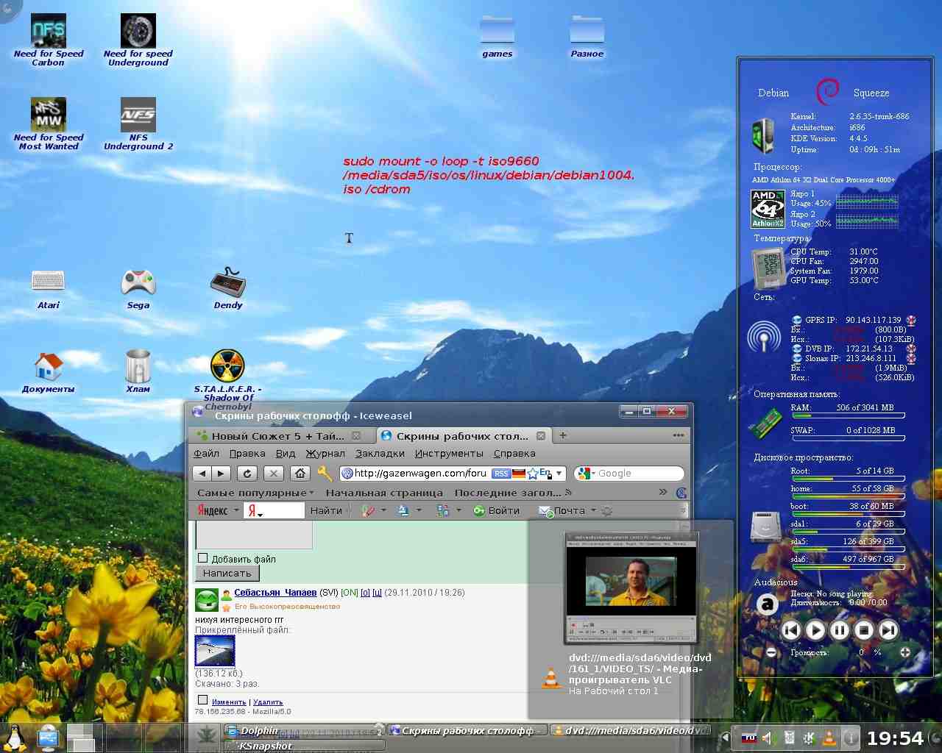
Task: Expand Самые популярные bookmarks dropdown
Action: [x=255, y=493]
